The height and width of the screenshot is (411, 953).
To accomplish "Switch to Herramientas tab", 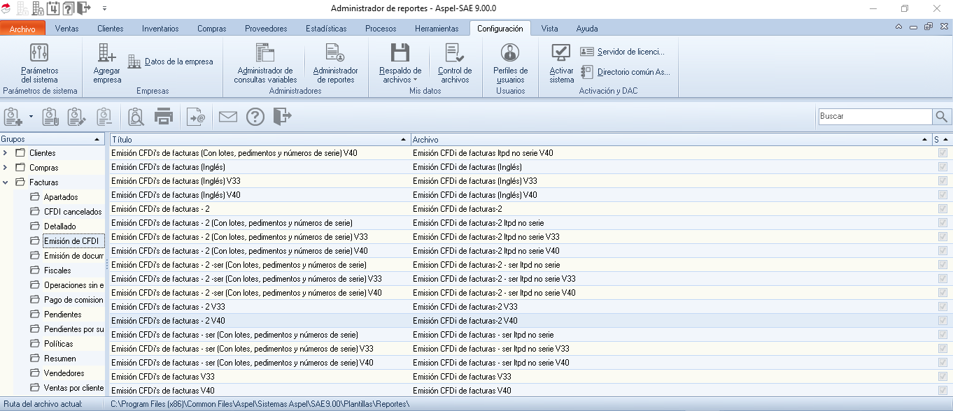I will [437, 29].
